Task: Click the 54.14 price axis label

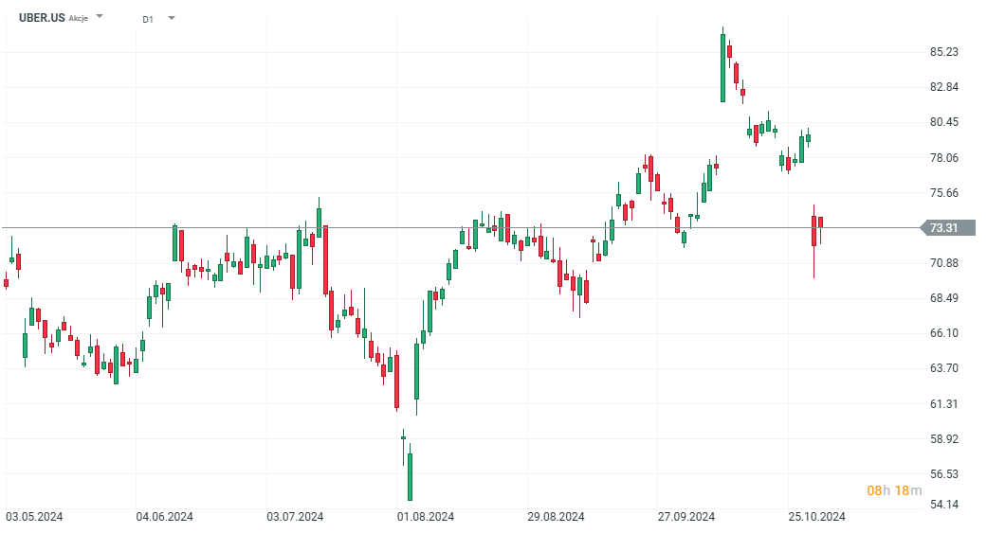Action: pos(943,505)
